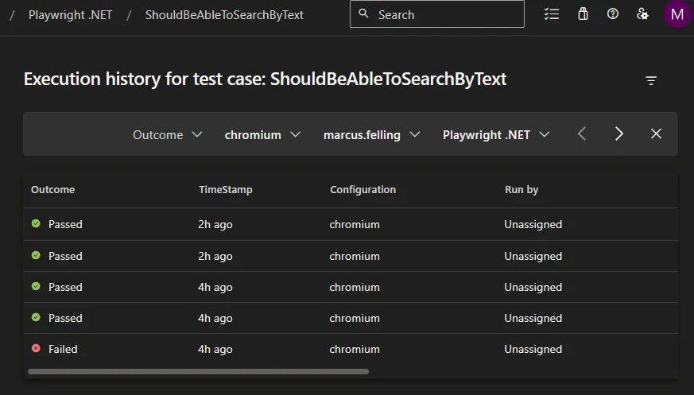Select the Failed test run row
694x395 pixels.
[318, 349]
